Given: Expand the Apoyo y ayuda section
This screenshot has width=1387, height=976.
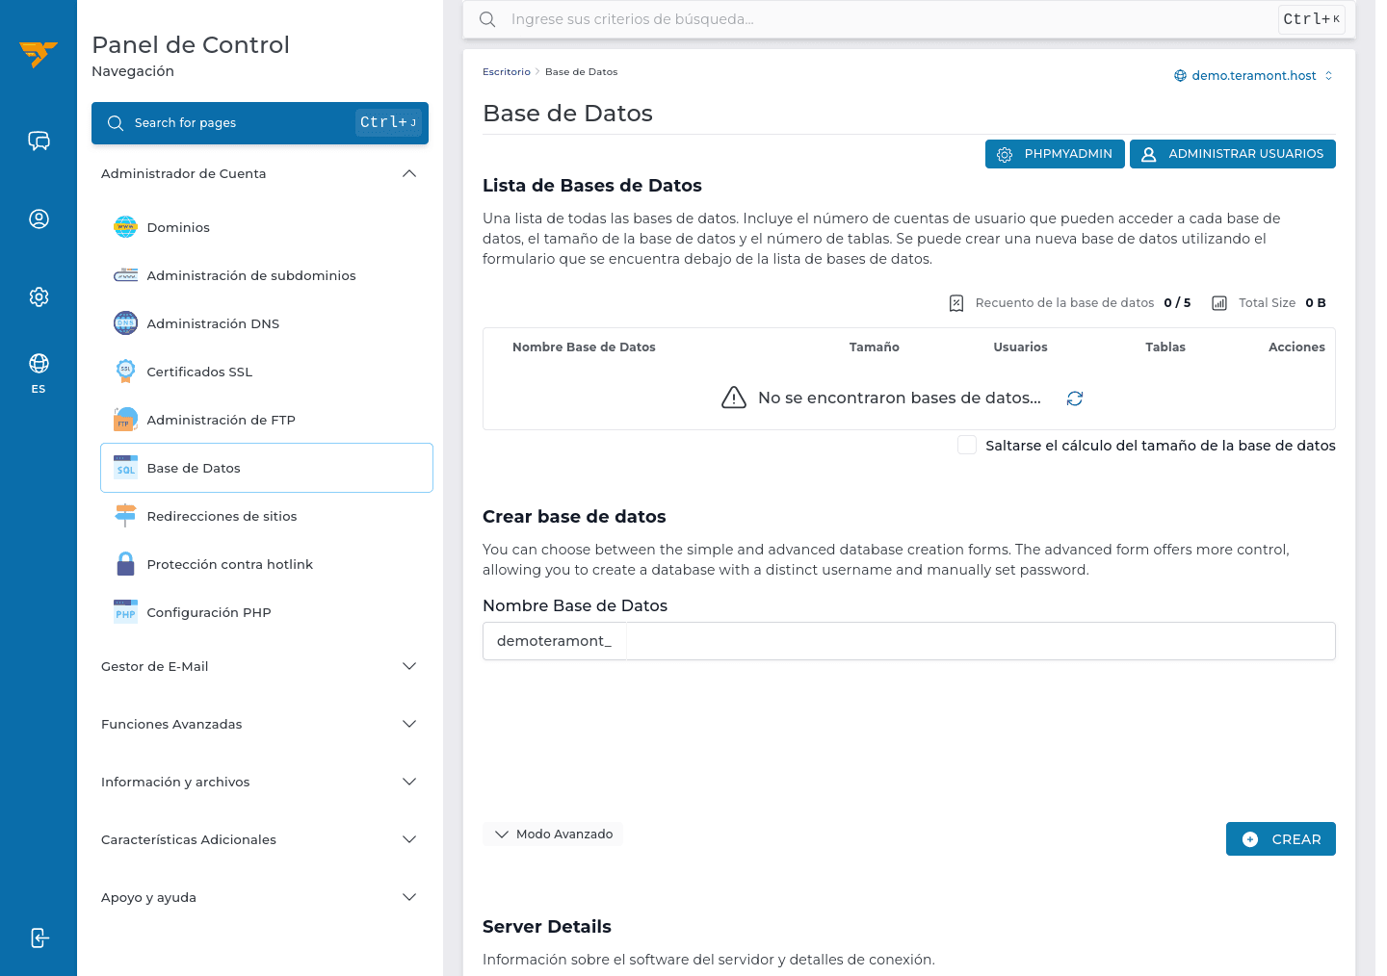Looking at the screenshot, I should [260, 897].
